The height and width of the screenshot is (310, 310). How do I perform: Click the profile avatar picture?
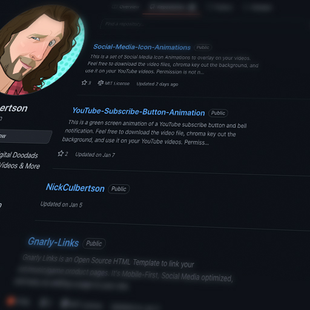point(39,50)
